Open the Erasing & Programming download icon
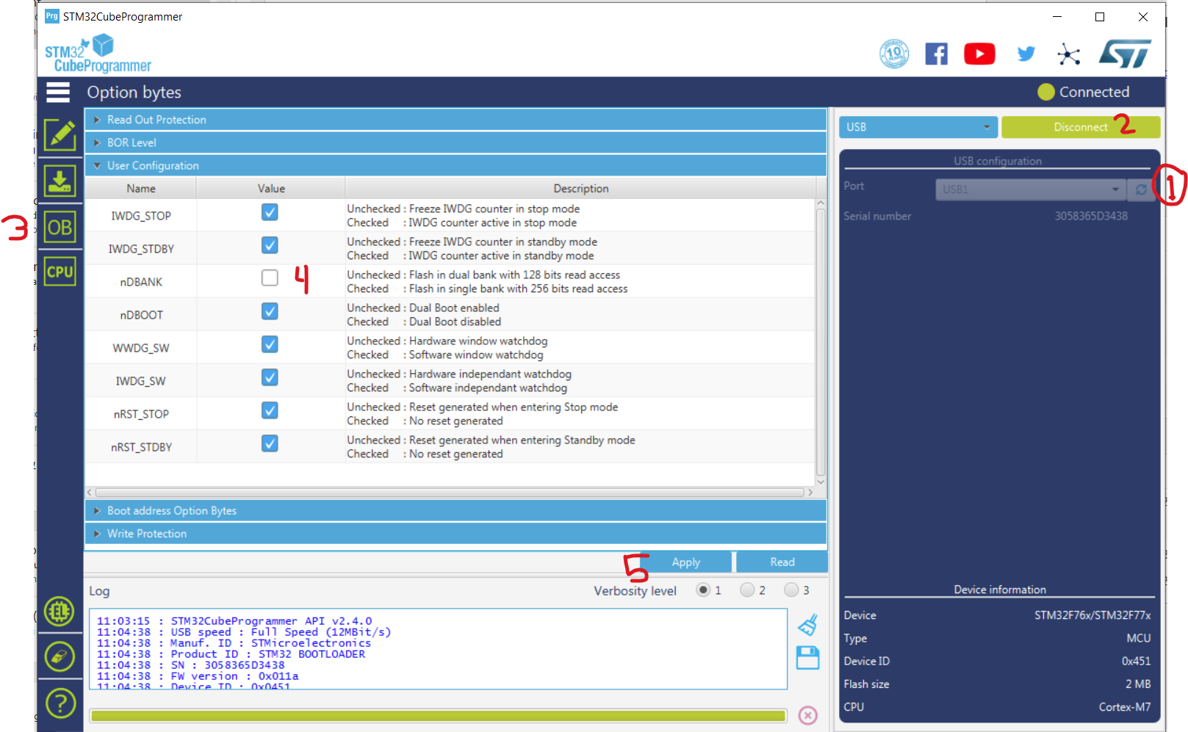The image size is (1188, 732). click(60, 181)
